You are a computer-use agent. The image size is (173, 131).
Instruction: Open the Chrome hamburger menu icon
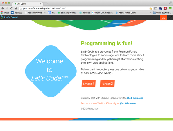(170, 8)
